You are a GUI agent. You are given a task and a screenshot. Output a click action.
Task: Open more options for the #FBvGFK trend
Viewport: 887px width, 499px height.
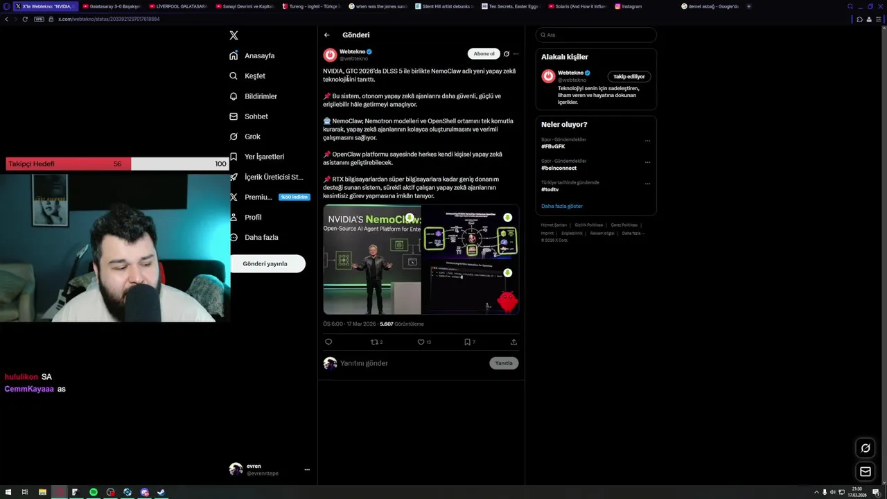pos(647,141)
